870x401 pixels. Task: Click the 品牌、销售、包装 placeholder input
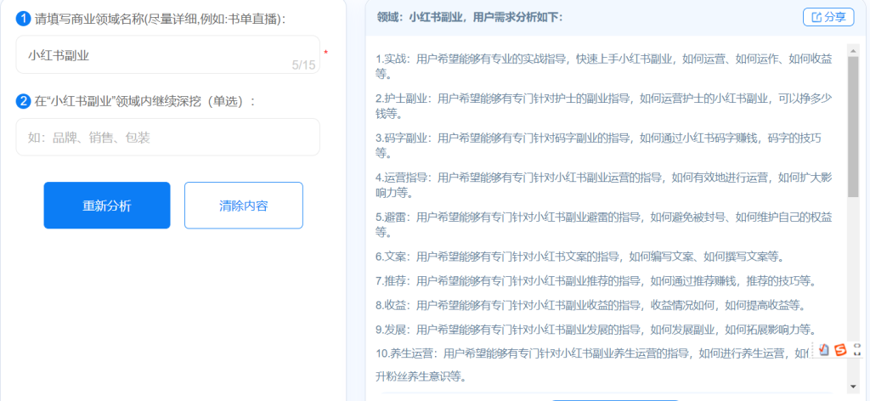point(167,137)
